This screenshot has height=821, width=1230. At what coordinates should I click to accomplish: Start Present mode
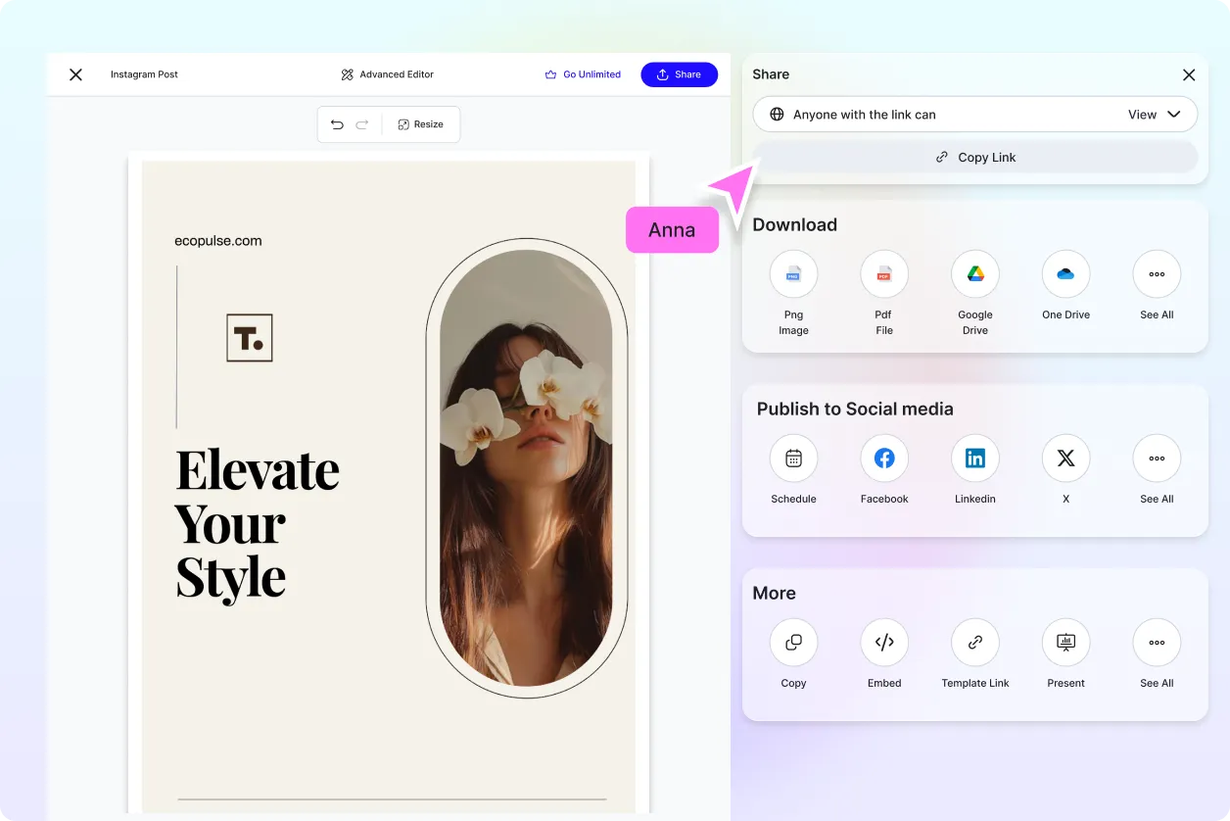pos(1065,643)
